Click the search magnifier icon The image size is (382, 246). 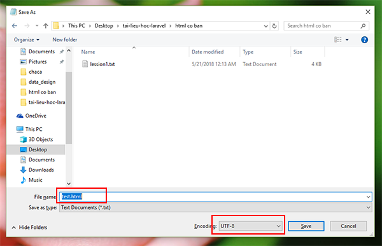click(363, 26)
